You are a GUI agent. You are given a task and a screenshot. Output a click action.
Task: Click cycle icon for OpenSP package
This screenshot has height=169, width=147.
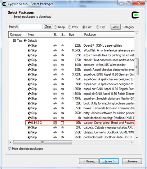pyautogui.click(x=29, y=46)
